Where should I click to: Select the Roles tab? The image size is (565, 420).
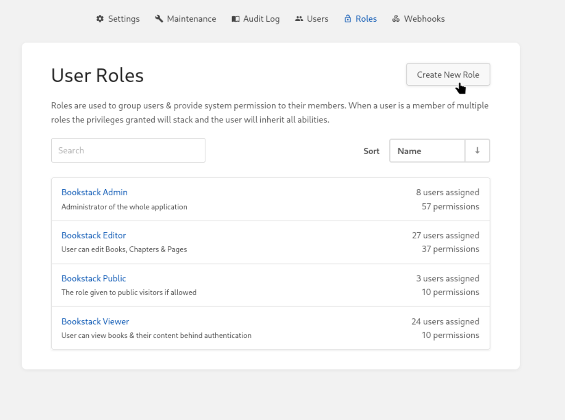pos(360,19)
